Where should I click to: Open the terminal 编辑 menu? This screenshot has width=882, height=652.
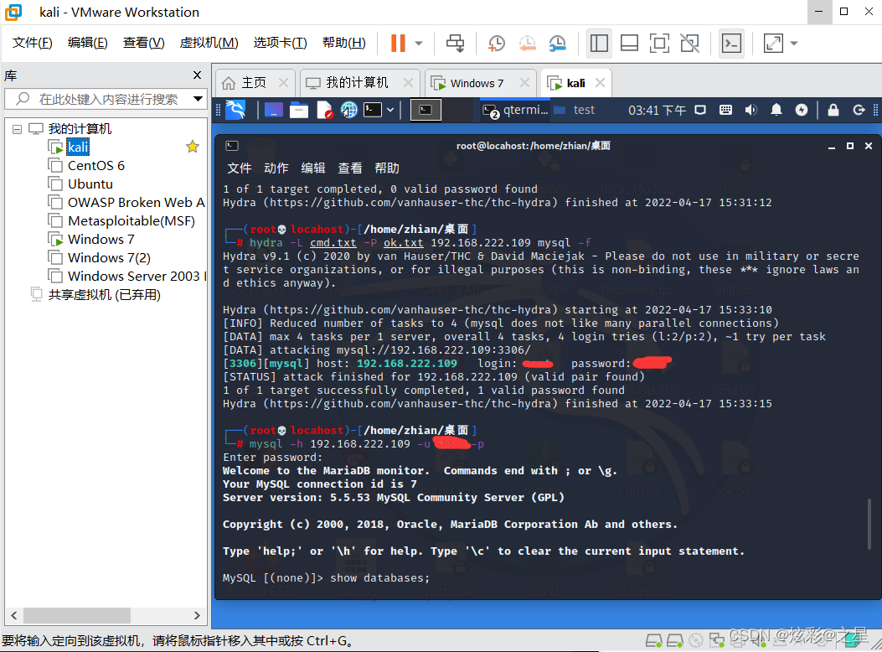click(313, 168)
